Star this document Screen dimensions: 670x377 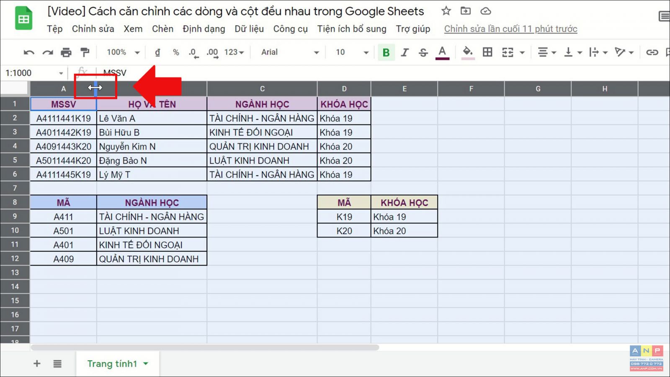point(446,11)
